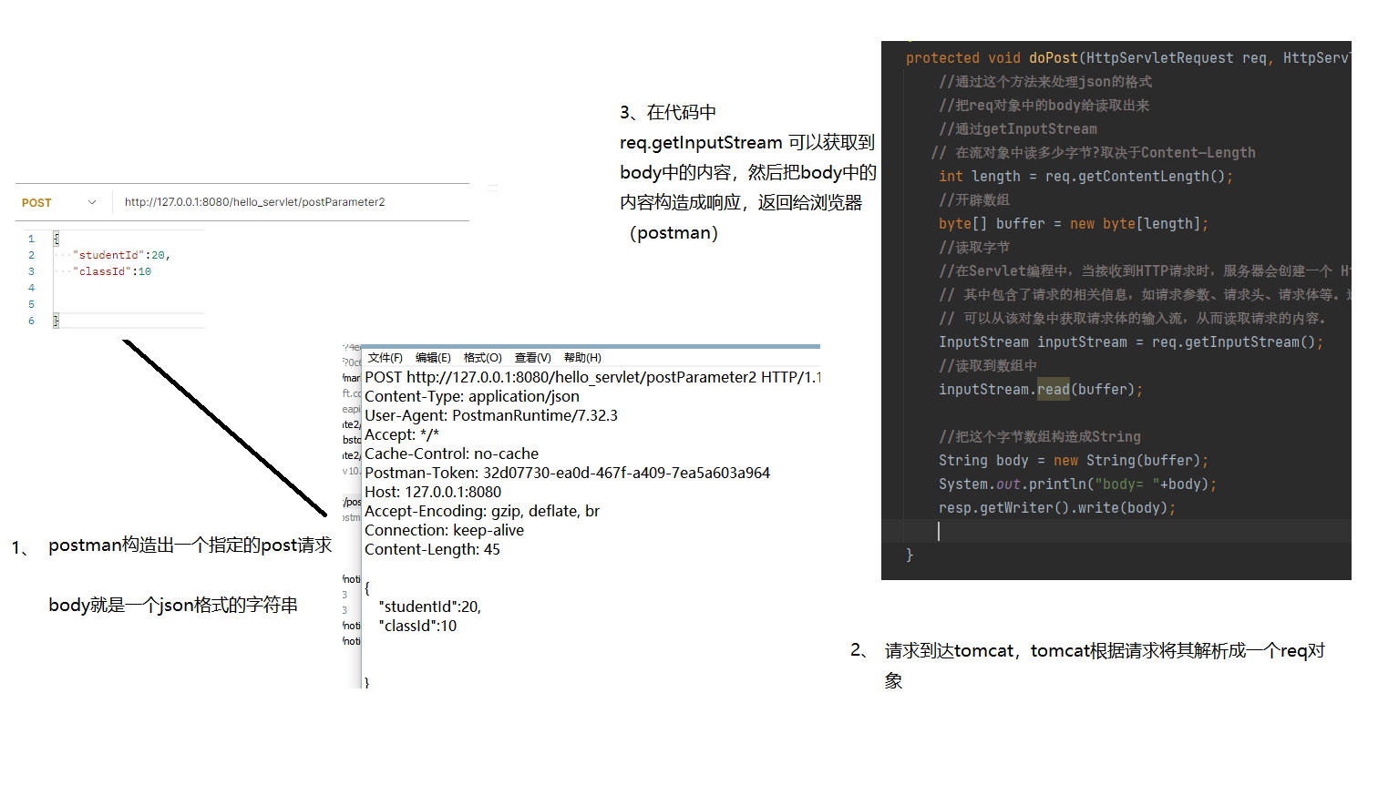Image resolution: width=1378 pixels, height=785 pixels.
Task: Click the highlighted read in inputStream.read(buffer)
Action: [x=1053, y=389]
